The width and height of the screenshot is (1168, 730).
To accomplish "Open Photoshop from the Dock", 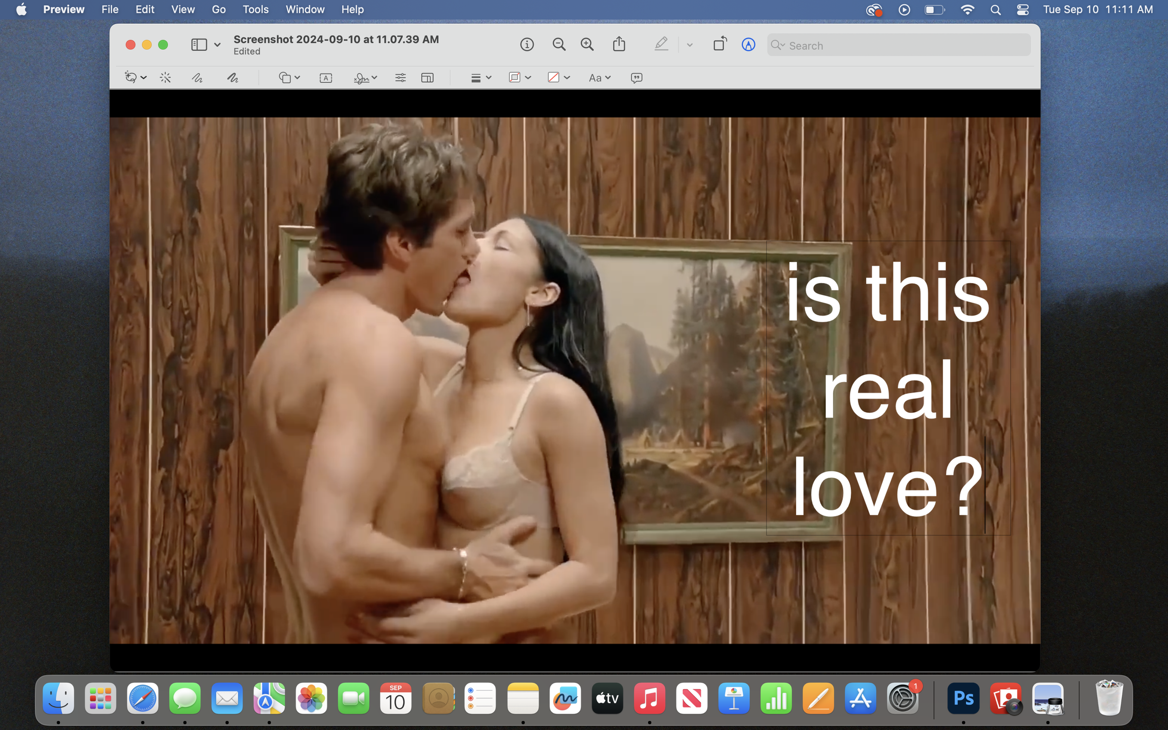I will click(x=963, y=698).
